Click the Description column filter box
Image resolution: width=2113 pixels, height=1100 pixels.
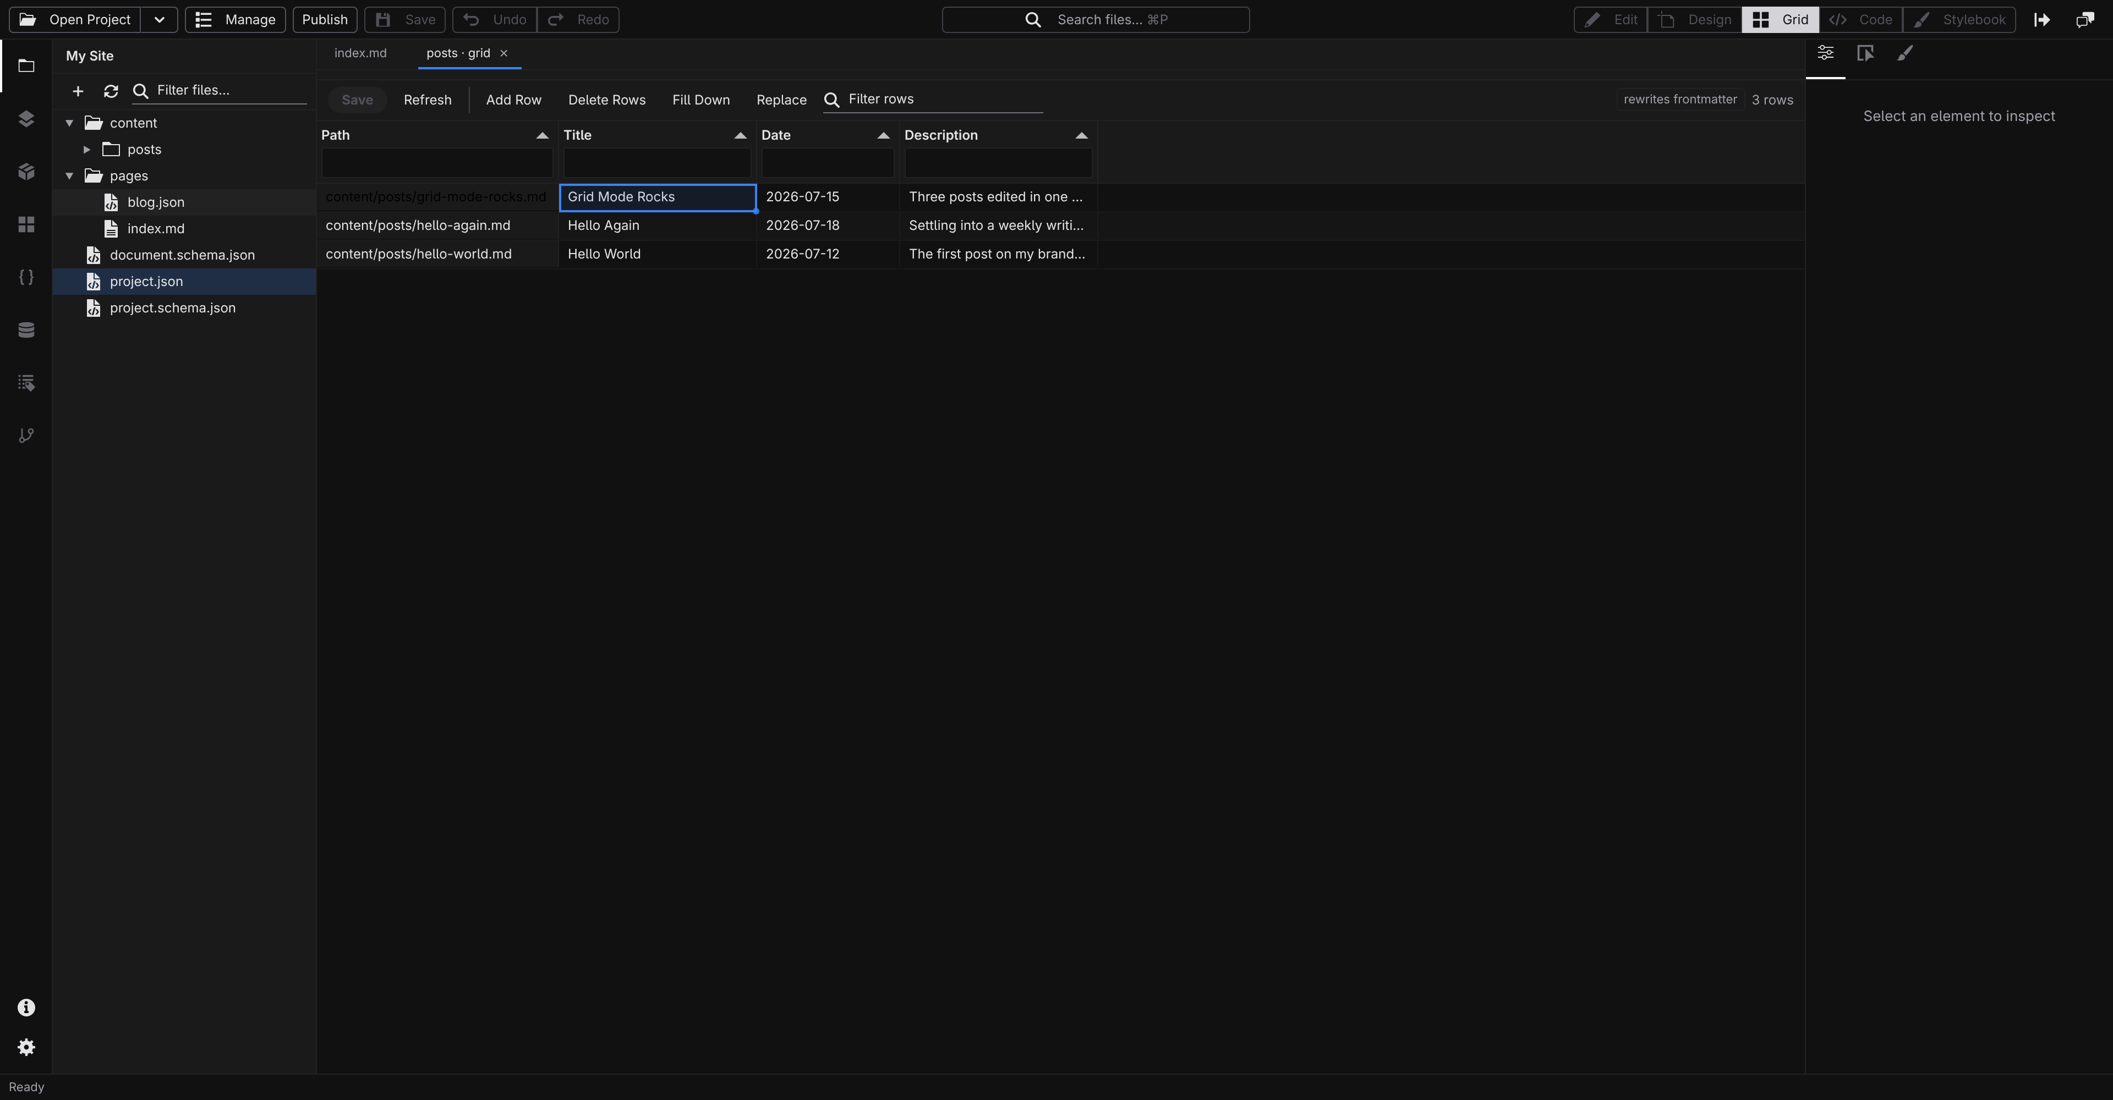998,163
